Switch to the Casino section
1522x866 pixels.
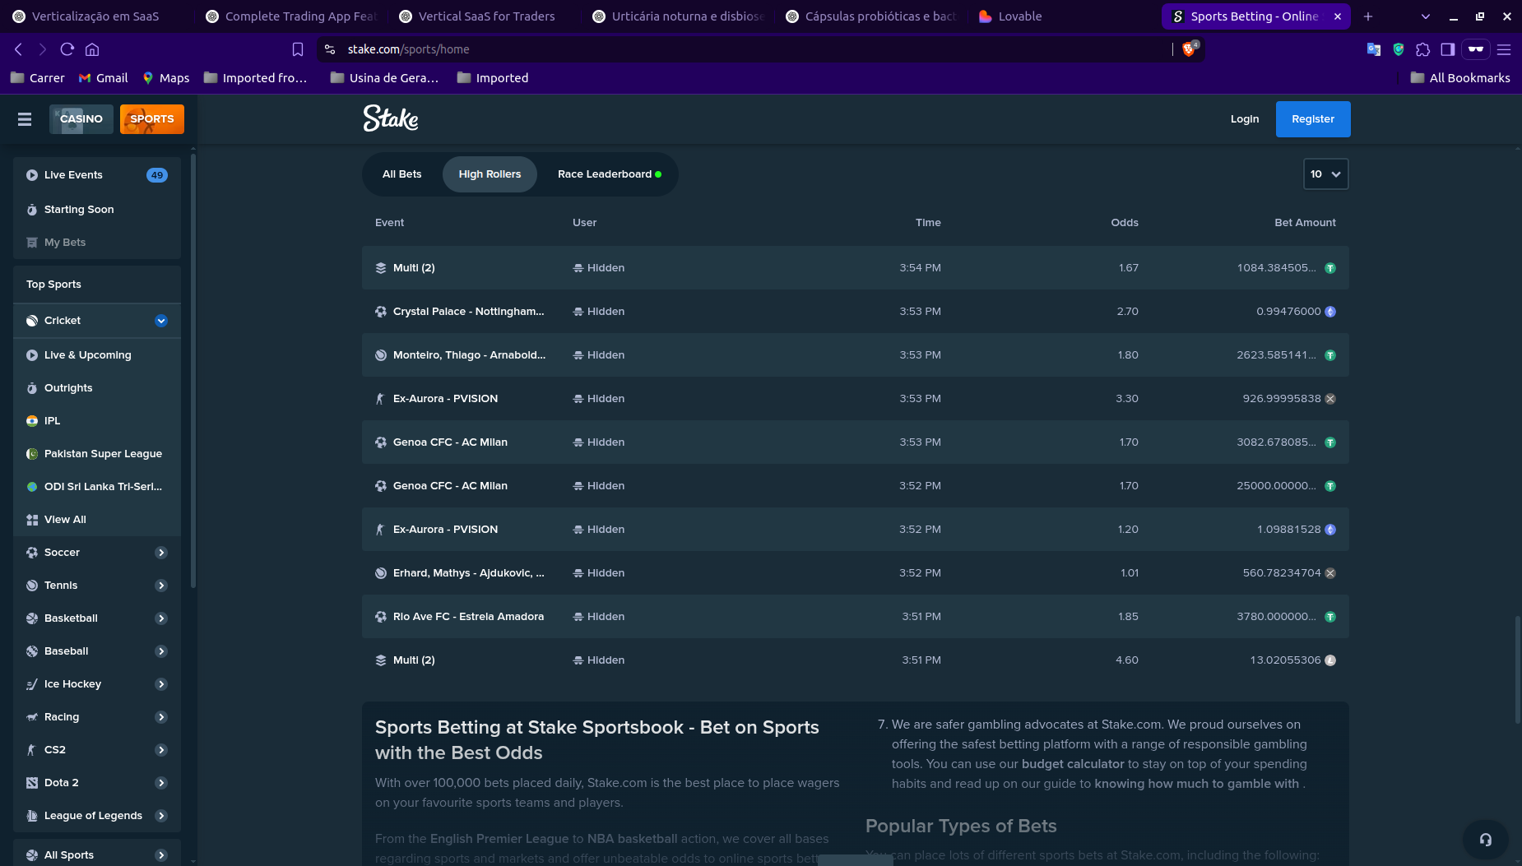point(81,119)
